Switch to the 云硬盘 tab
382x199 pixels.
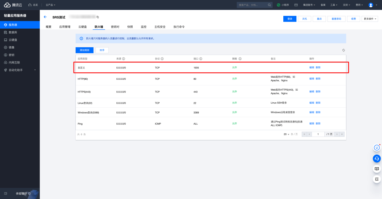click(82, 27)
